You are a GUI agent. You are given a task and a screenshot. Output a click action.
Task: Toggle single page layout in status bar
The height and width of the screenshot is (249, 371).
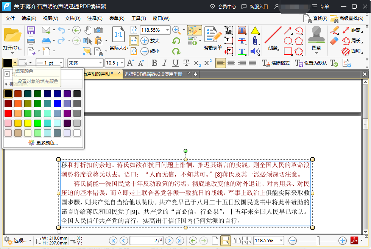click(x=215, y=241)
